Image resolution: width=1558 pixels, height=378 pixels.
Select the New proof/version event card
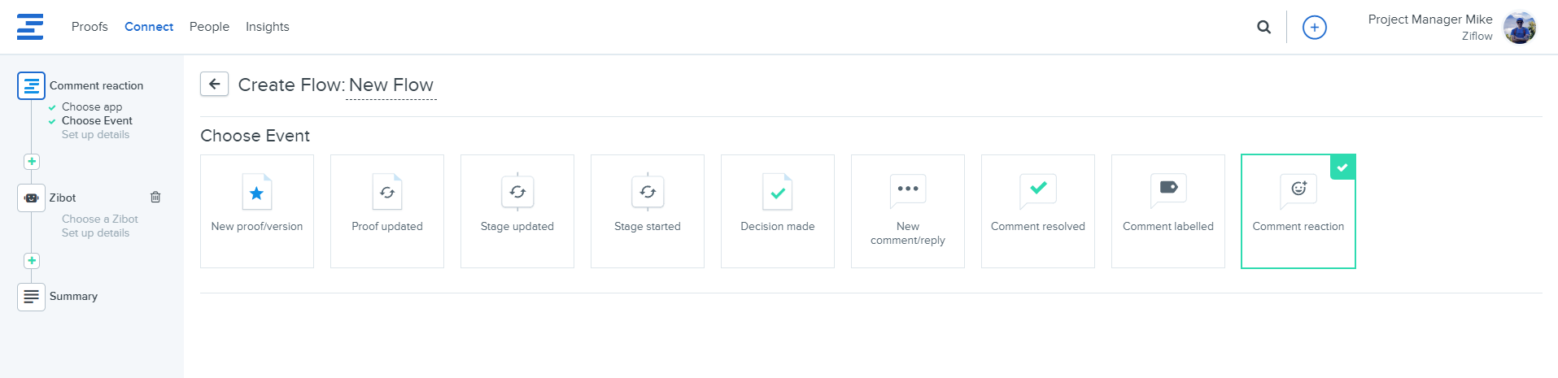(256, 211)
